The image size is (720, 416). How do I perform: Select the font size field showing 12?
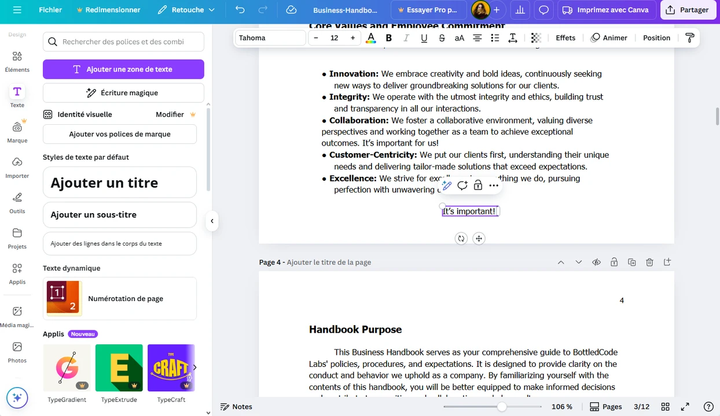click(x=335, y=38)
